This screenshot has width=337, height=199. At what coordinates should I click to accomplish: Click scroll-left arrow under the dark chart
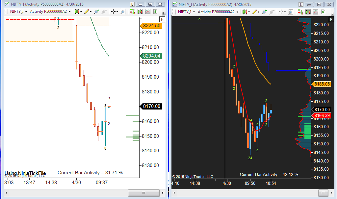point(174,193)
